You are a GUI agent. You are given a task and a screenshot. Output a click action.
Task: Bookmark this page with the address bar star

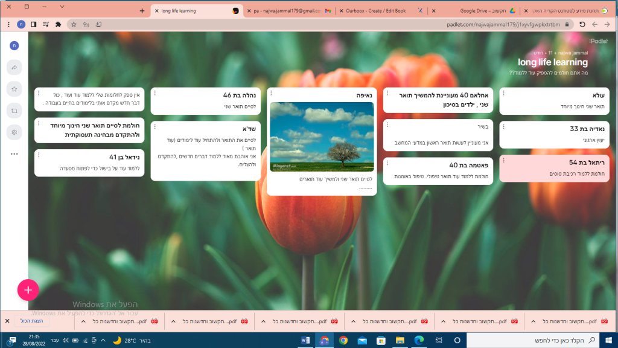(x=74, y=25)
